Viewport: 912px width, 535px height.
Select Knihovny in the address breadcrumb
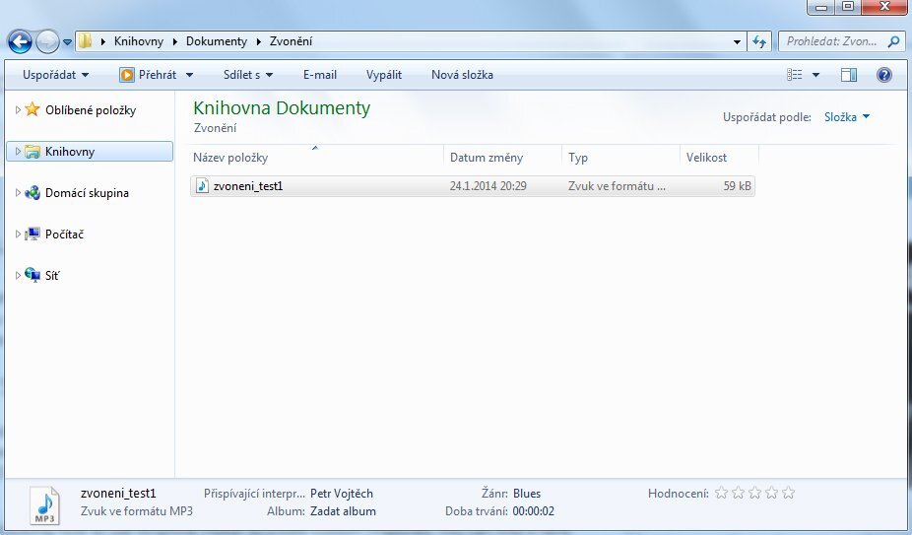tap(139, 41)
